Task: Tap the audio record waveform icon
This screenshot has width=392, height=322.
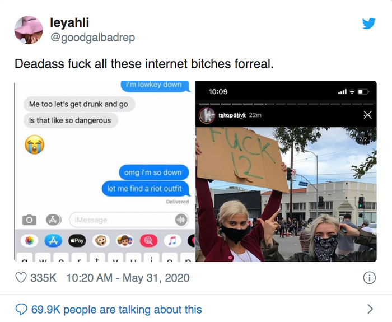Action: 181,220
